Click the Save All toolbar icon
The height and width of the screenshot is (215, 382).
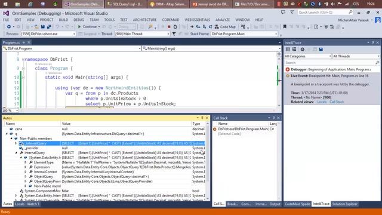(x=49, y=27)
